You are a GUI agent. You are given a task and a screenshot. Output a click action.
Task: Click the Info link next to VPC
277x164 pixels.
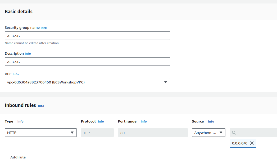pyautogui.click(x=16, y=74)
